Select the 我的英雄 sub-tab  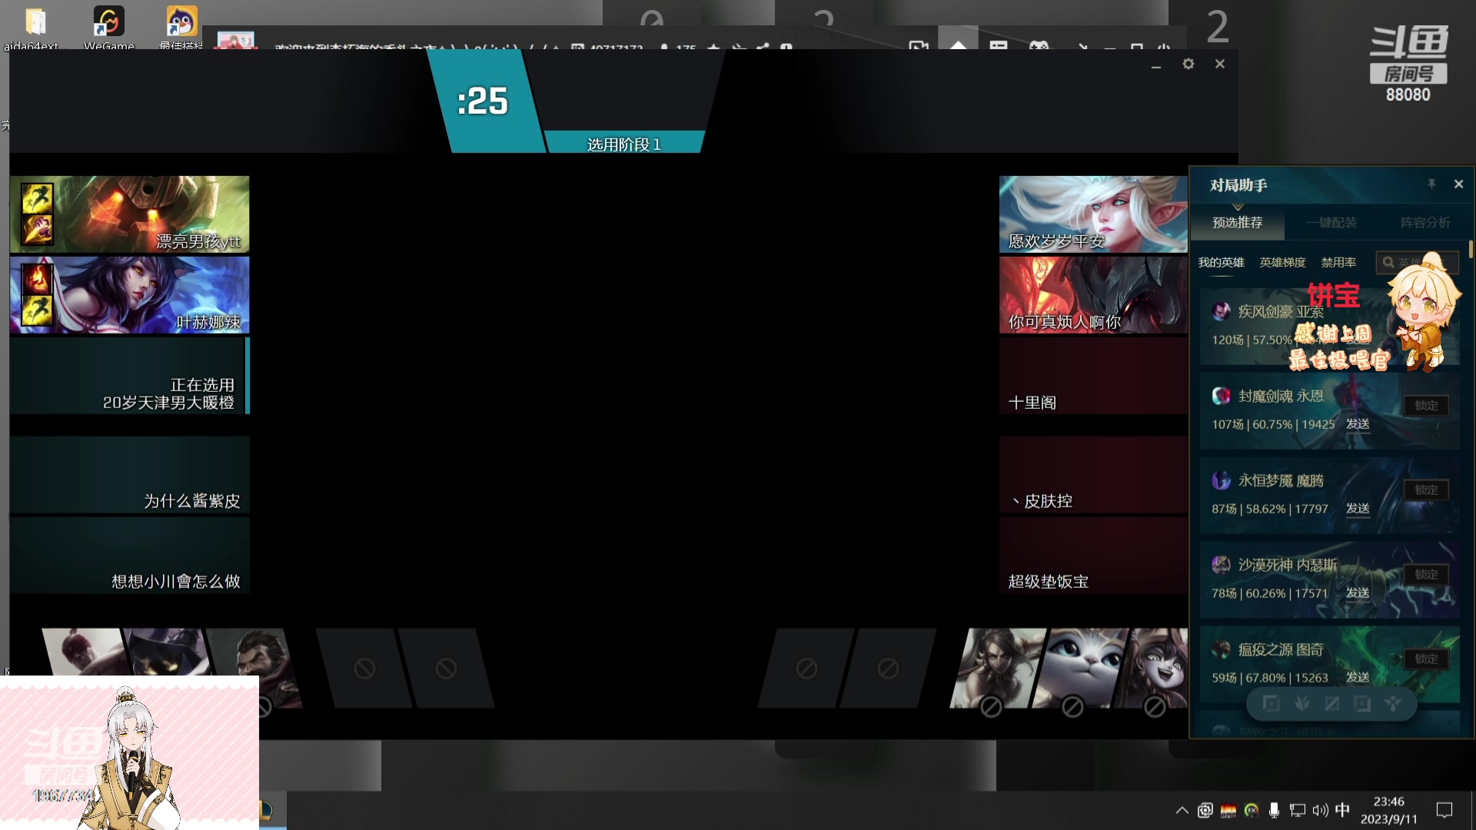(1221, 263)
